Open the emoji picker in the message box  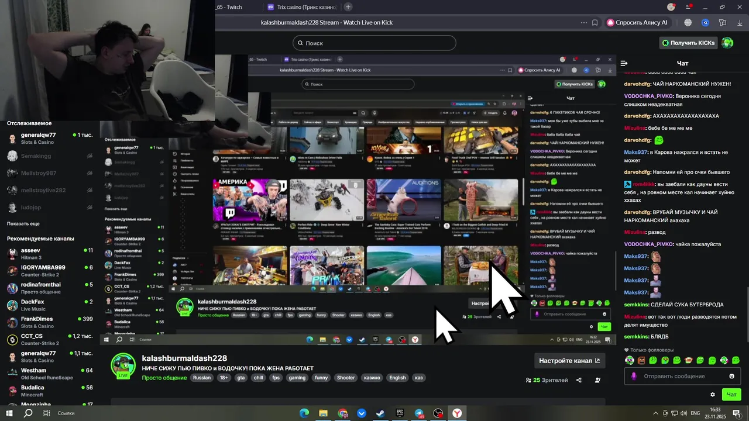pyautogui.click(x=731, y=376)
